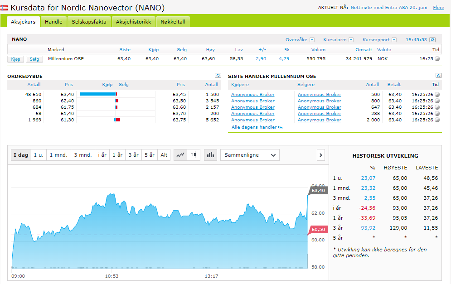Click the status circle for the 288-share trade
This screenshot has width=451, height=284.
tap(437, 113)
